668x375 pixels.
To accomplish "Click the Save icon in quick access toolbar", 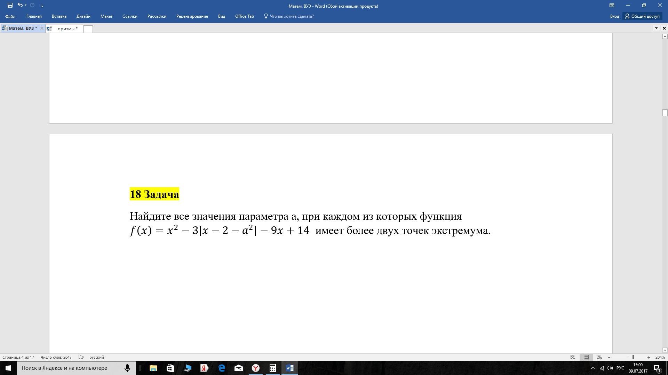I will [x=10, y=5].
